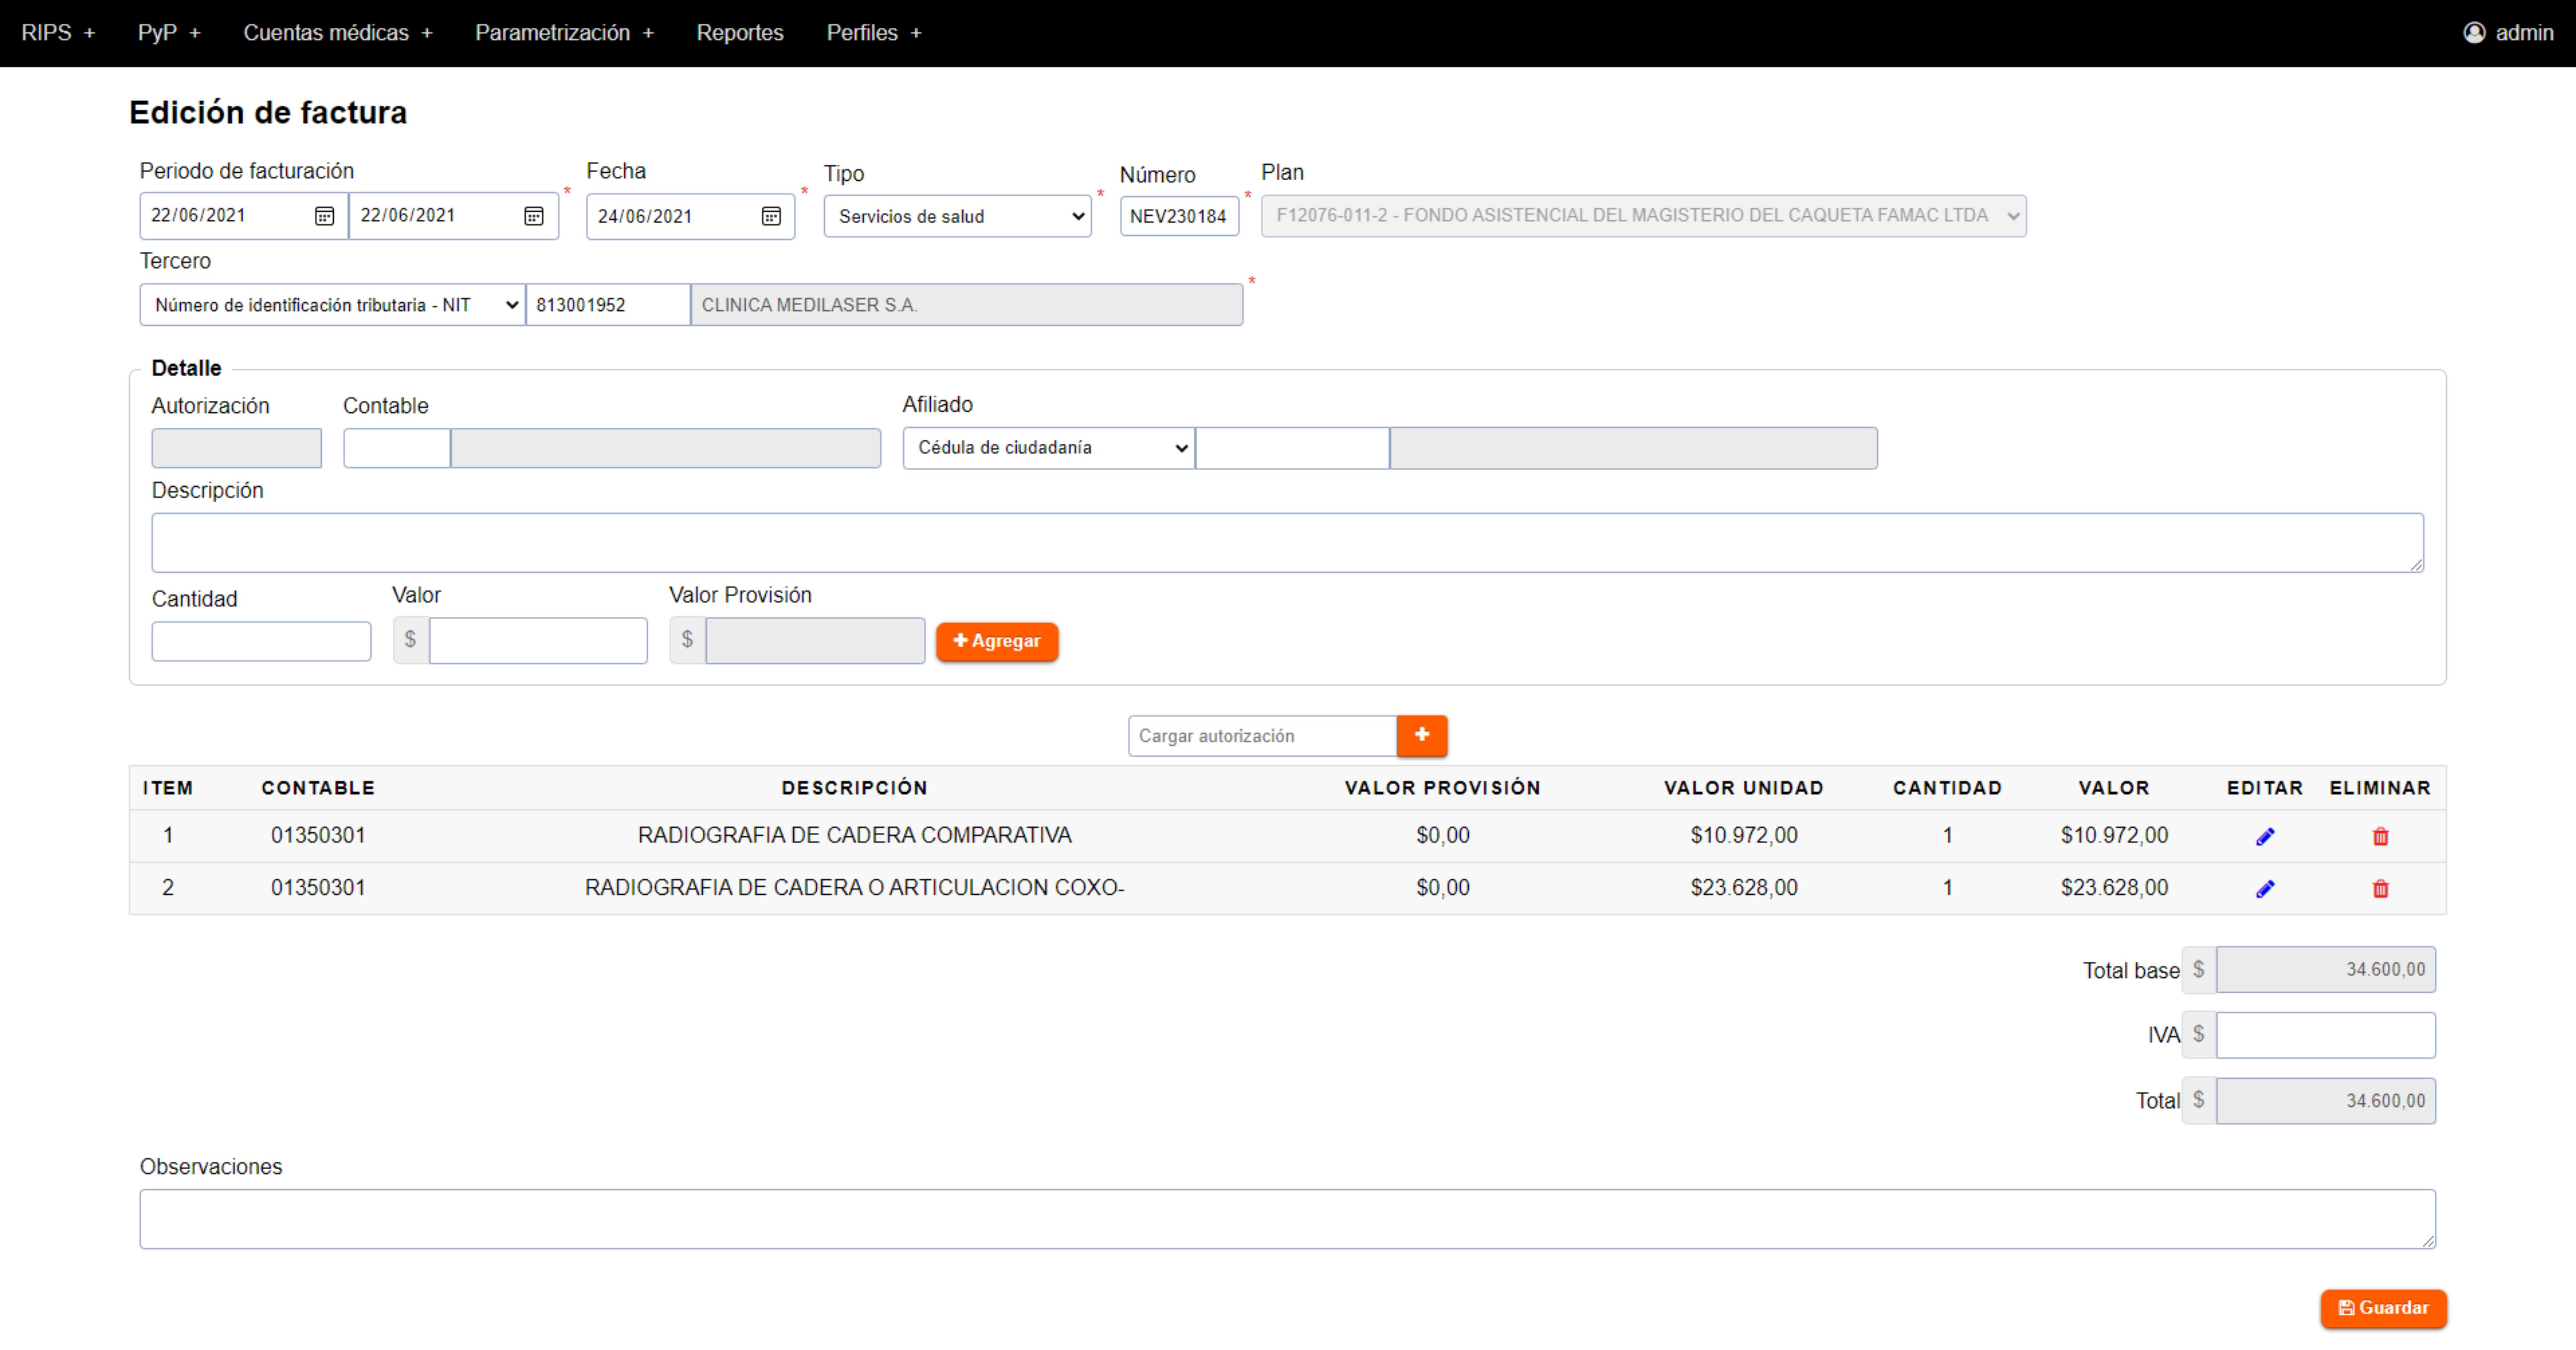Go to Reportes

pos(740,33)
